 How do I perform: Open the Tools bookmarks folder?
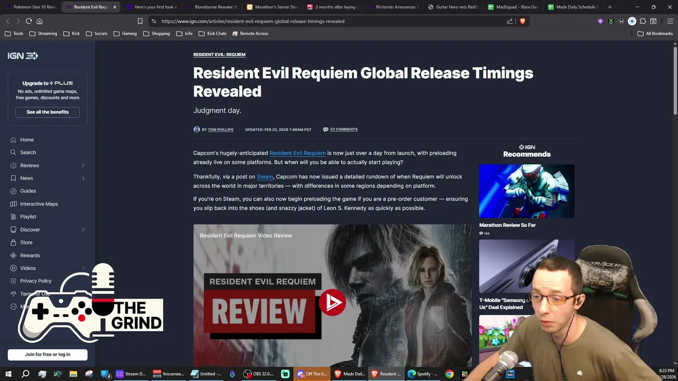click(14, 33)
